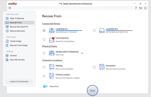Uncheck the Local Disk (C:) checkbox
The width and height of the screenshot is (151, 97).
(x=44, y=31)
